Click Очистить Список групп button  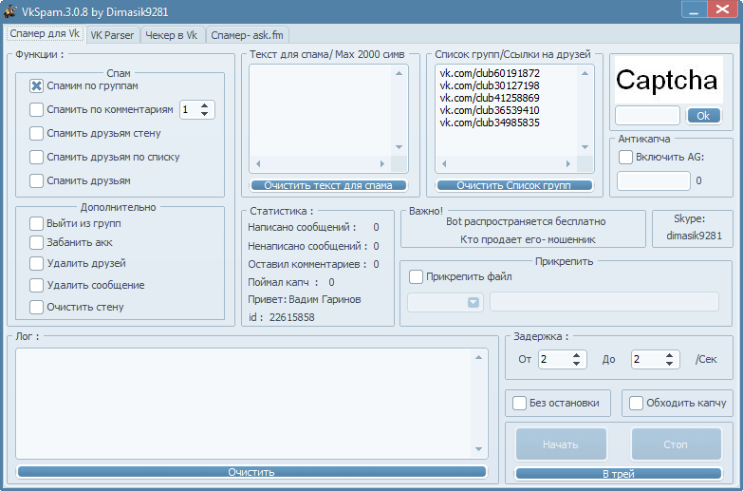point(514,185)
